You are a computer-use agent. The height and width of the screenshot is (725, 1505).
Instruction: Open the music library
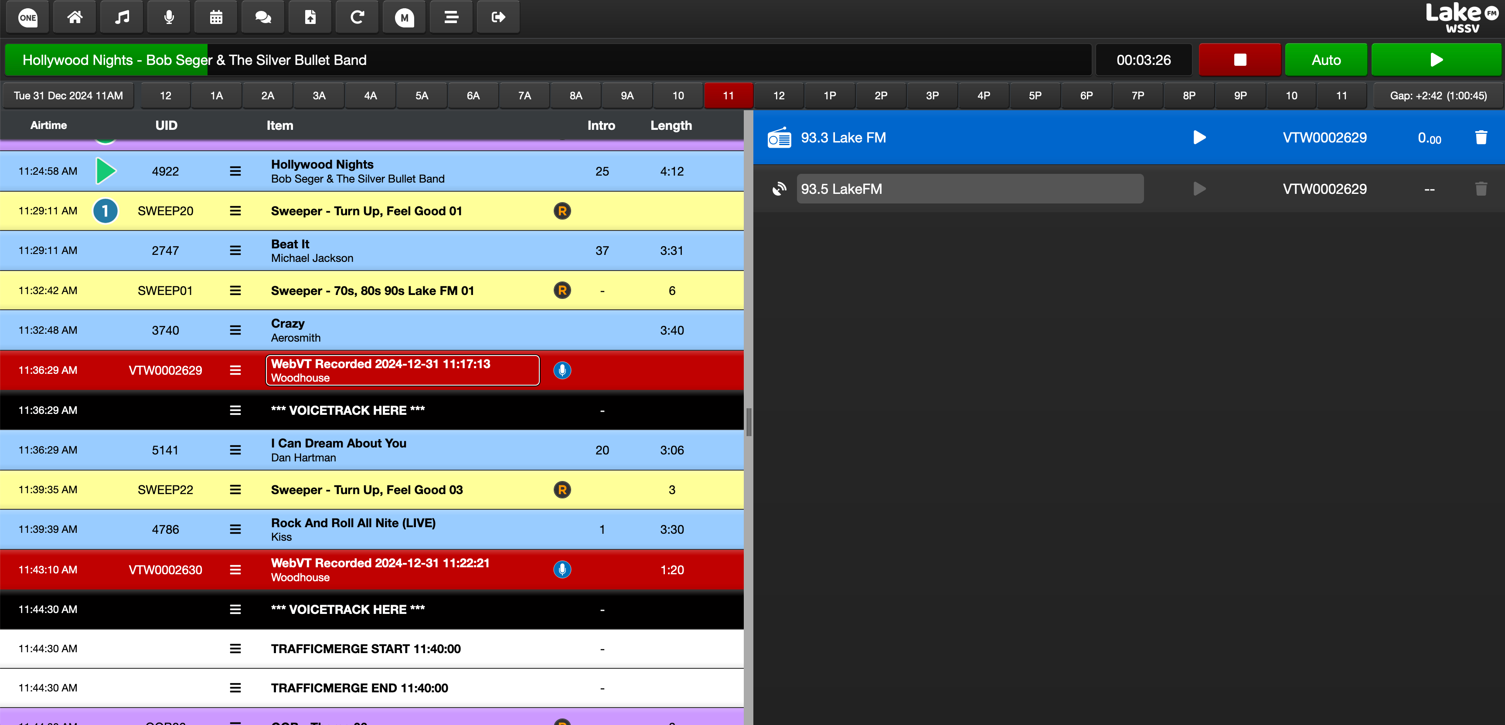[x=122, y=17]
